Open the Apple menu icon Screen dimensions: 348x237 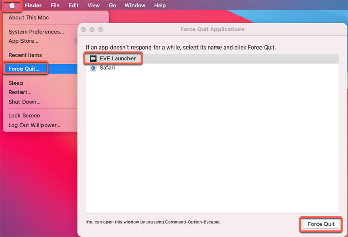coord(12,5)
